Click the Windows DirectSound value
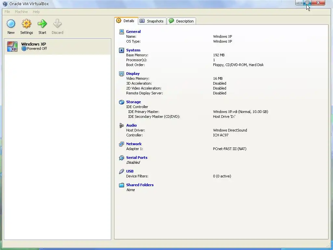333x250 pixels. tap(230, 130)
